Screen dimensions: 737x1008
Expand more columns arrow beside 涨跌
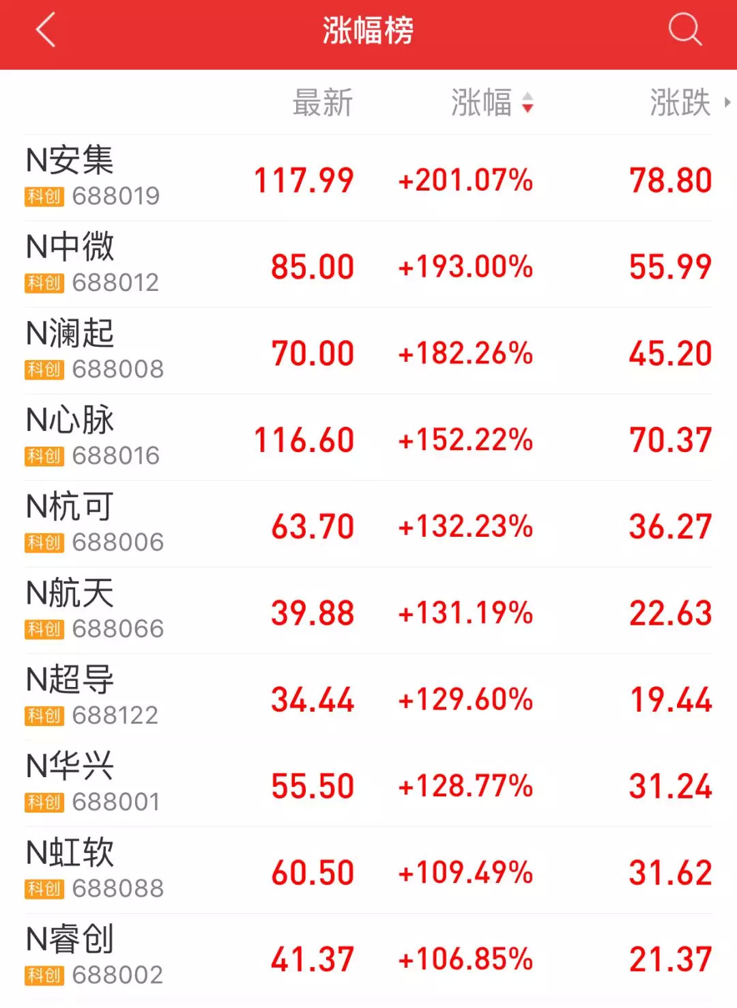coord(727,103)
